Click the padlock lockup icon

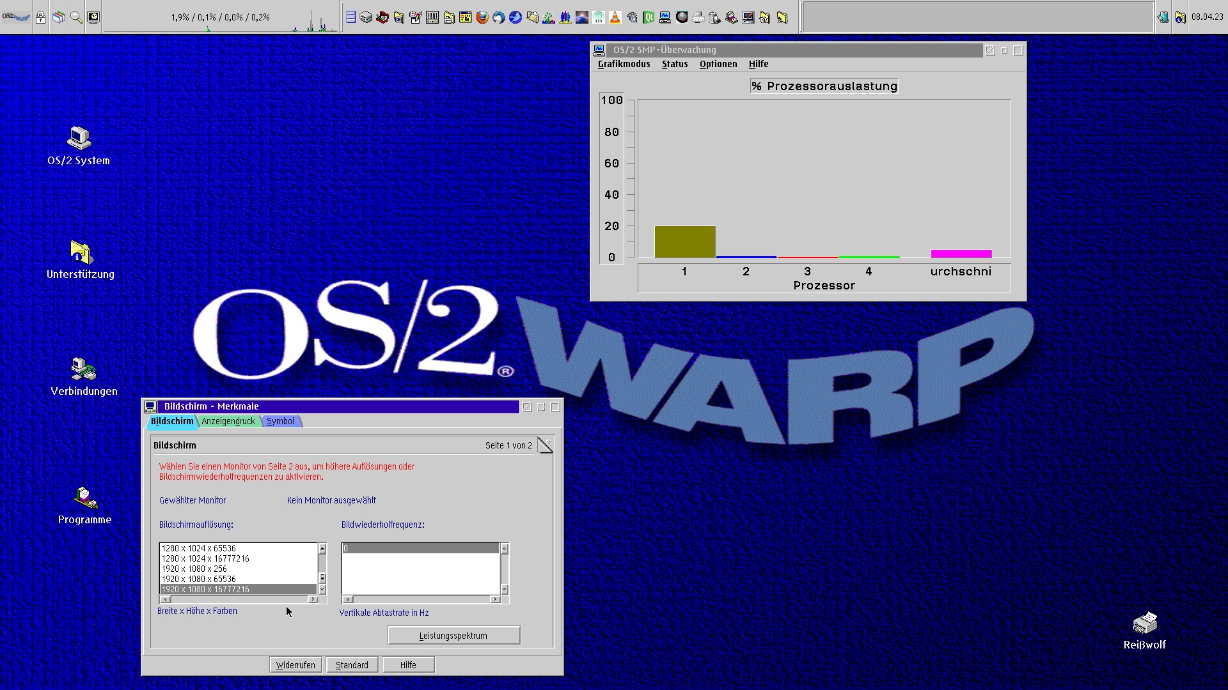point(41,17)
